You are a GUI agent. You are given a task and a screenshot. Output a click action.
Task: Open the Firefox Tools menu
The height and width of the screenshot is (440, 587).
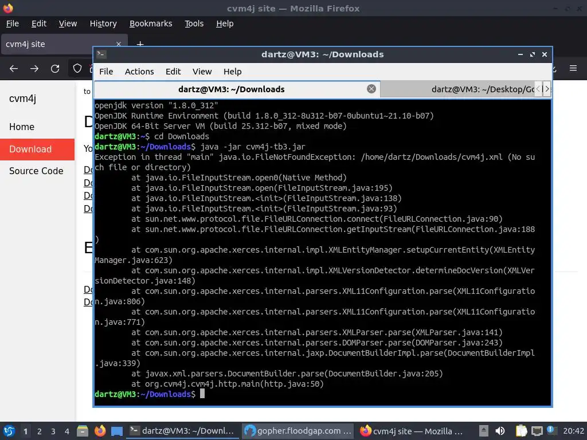pos(194,23)
